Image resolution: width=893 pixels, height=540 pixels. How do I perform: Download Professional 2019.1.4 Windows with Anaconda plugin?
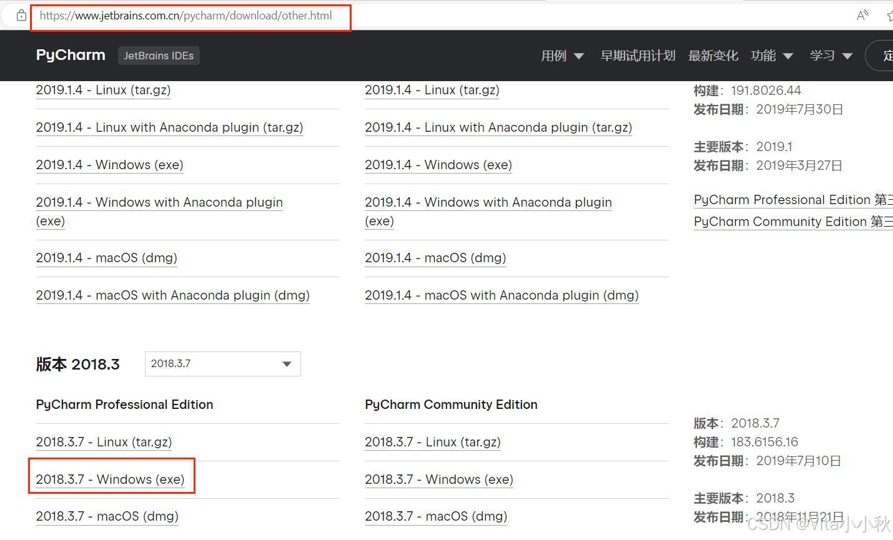point(159,212)
